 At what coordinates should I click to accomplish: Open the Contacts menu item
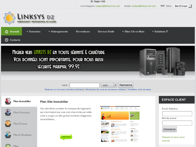(12, 40)
